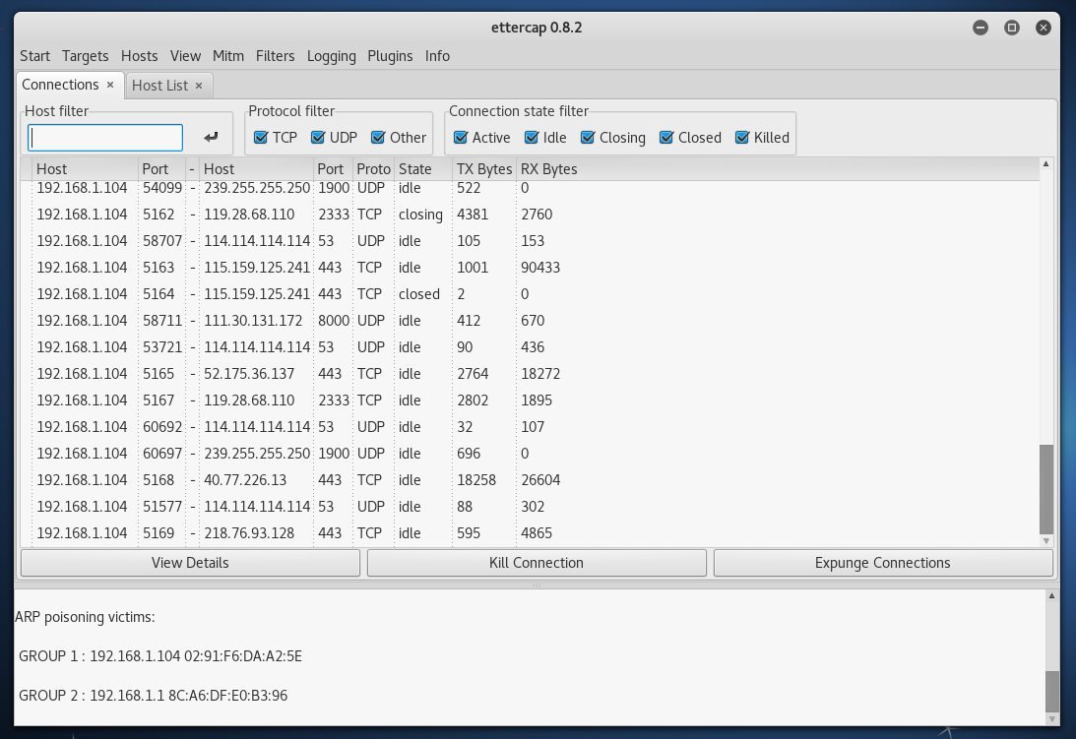The height and width of the screenshot is (739, 1076).
Task: Apply host filter with the enter arrow icon
Action: tap(211, 137)
